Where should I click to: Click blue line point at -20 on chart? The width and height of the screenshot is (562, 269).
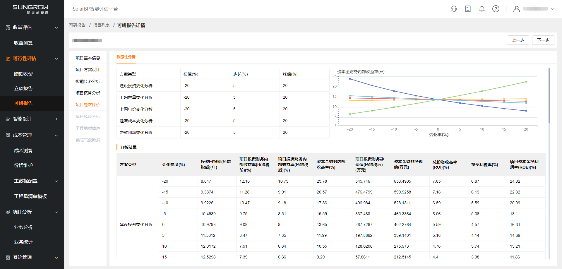(x=350, y=79)
